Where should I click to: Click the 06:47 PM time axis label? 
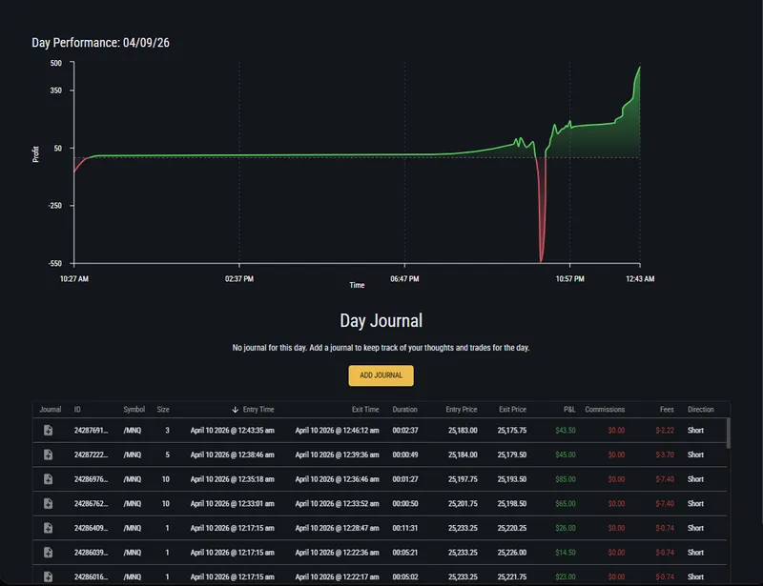coord(404,278)
